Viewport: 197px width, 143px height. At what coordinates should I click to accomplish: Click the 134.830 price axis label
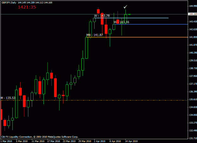[x=193, y=107]
